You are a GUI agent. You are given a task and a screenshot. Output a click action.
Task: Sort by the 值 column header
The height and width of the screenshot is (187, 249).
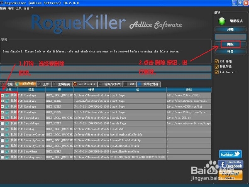[x=138, y=90]
